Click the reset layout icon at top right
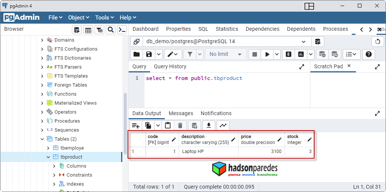386x192 pixels. pos(378,42)
